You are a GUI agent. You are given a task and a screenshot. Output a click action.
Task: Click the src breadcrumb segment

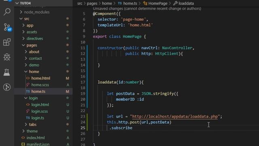80,3
